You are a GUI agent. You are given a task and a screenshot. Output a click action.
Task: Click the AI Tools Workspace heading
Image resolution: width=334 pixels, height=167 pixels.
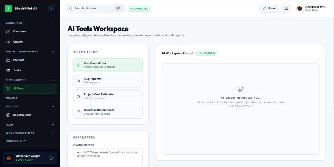pos(98,29)
